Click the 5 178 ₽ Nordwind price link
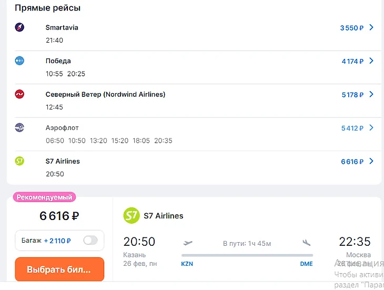Viewport: 384px width, 290px height. coord(352,95)
